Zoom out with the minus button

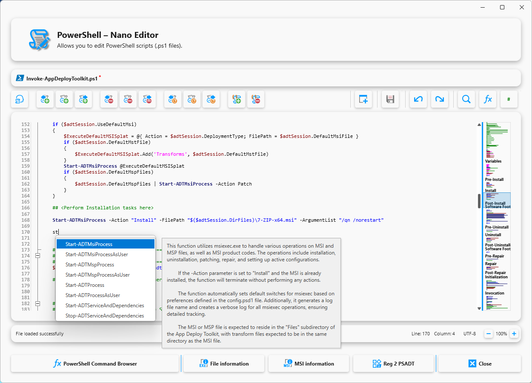[489, 334]
